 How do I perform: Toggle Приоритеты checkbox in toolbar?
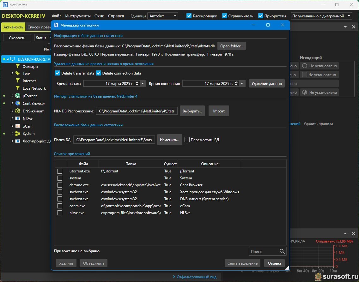(260, 16)
